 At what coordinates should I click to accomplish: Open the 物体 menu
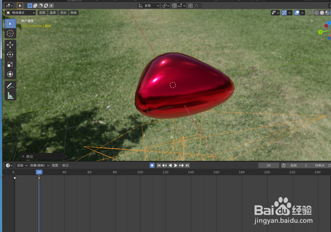74,13
